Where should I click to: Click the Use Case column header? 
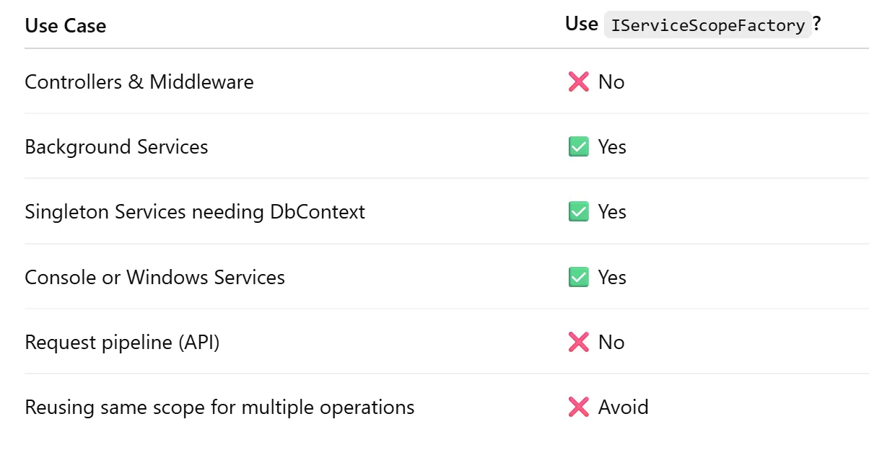click(66, 26)
